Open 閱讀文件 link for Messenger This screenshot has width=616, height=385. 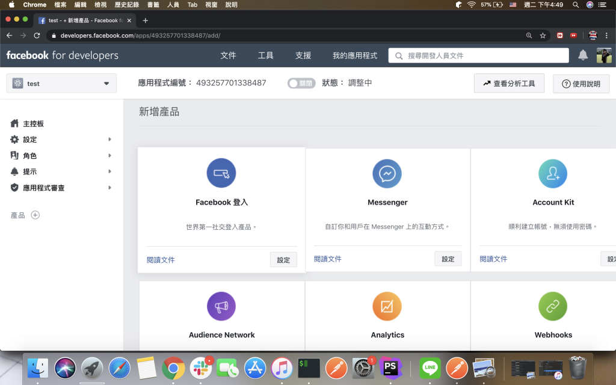328,259
